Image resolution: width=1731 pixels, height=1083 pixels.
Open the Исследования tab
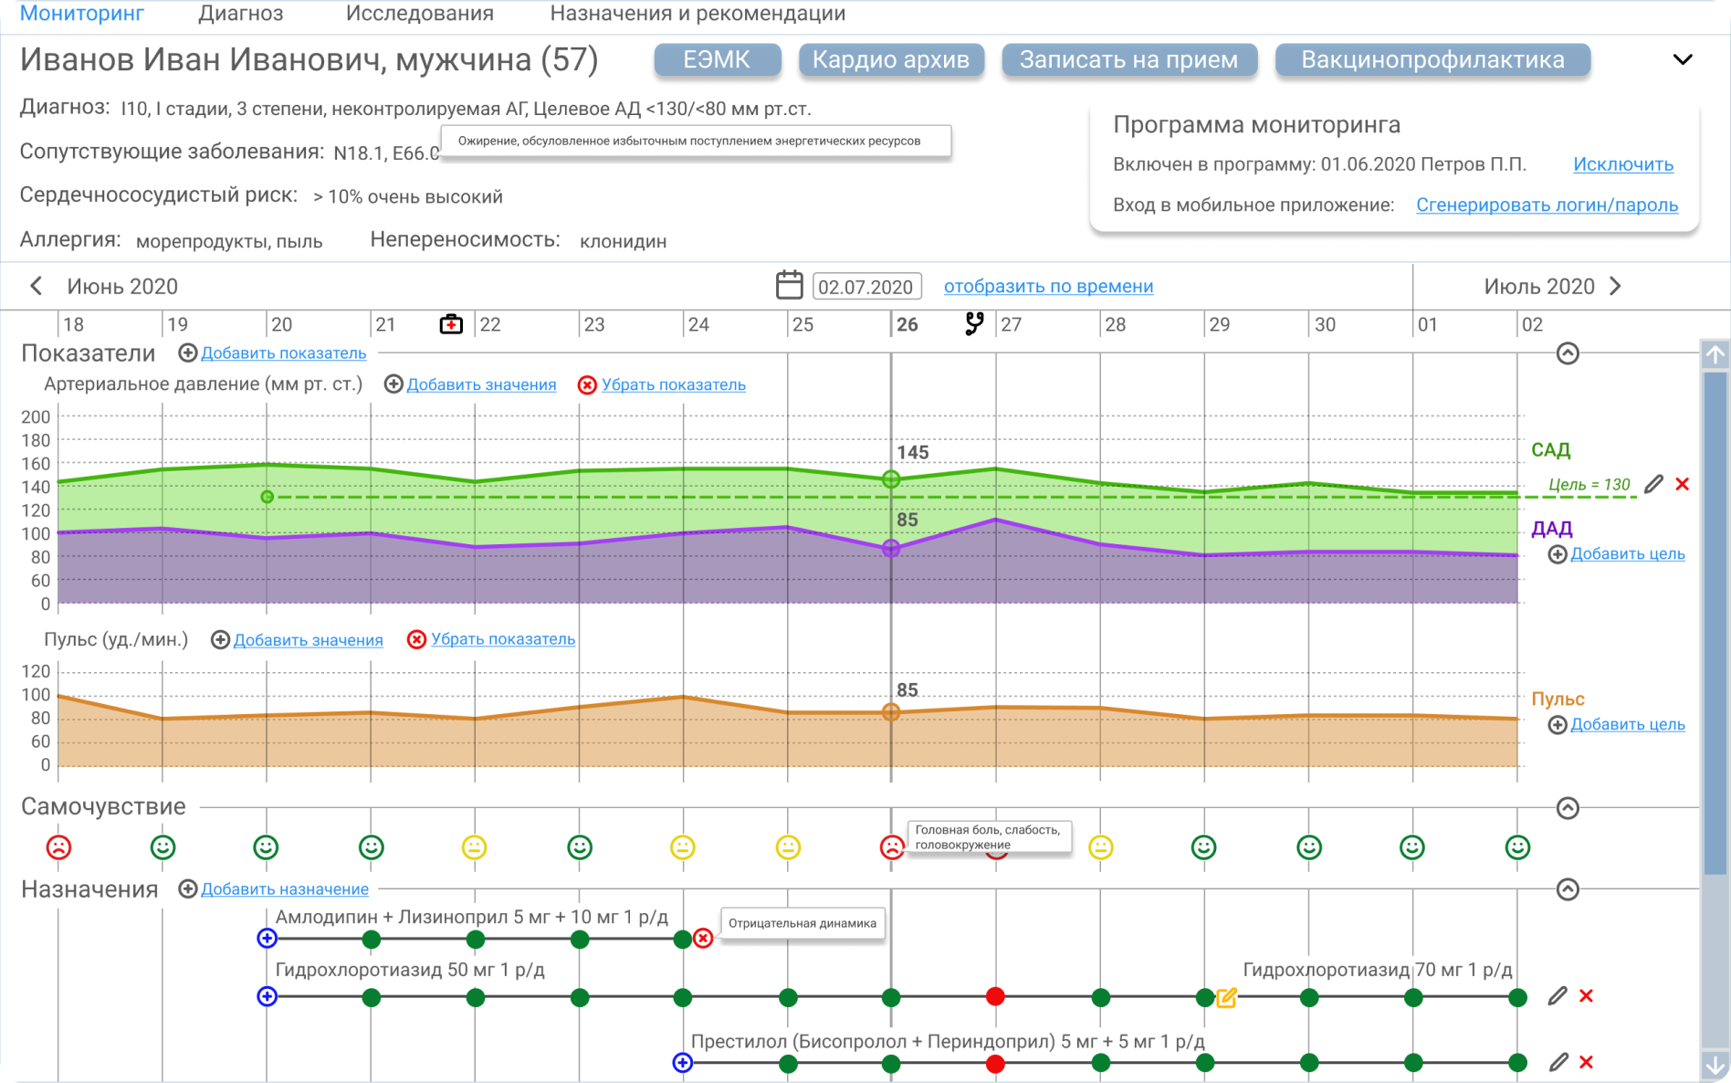point(419,14)
